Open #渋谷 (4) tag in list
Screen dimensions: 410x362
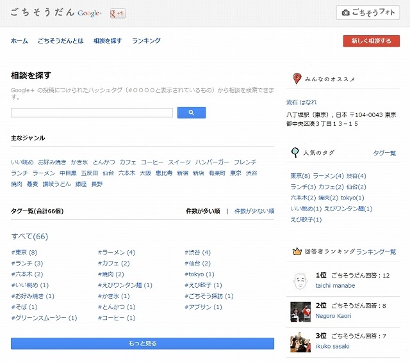197,253
